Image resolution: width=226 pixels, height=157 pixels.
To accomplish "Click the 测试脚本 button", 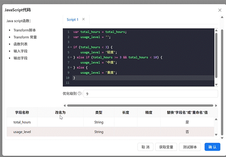I will (x=190, y=147).
